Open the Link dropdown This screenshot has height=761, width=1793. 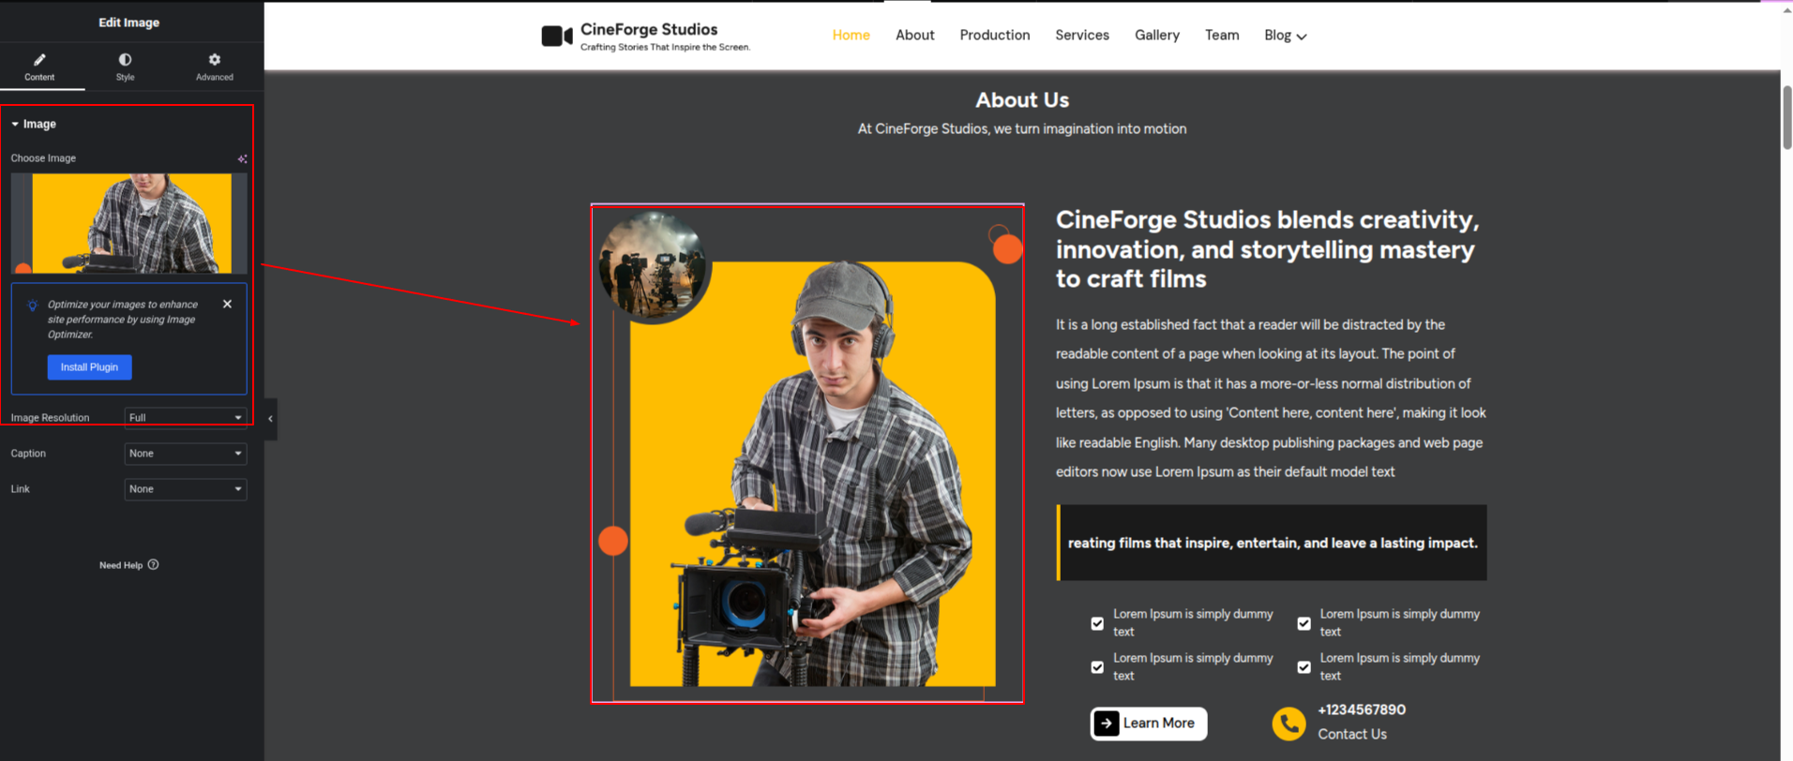coord(185,489)
